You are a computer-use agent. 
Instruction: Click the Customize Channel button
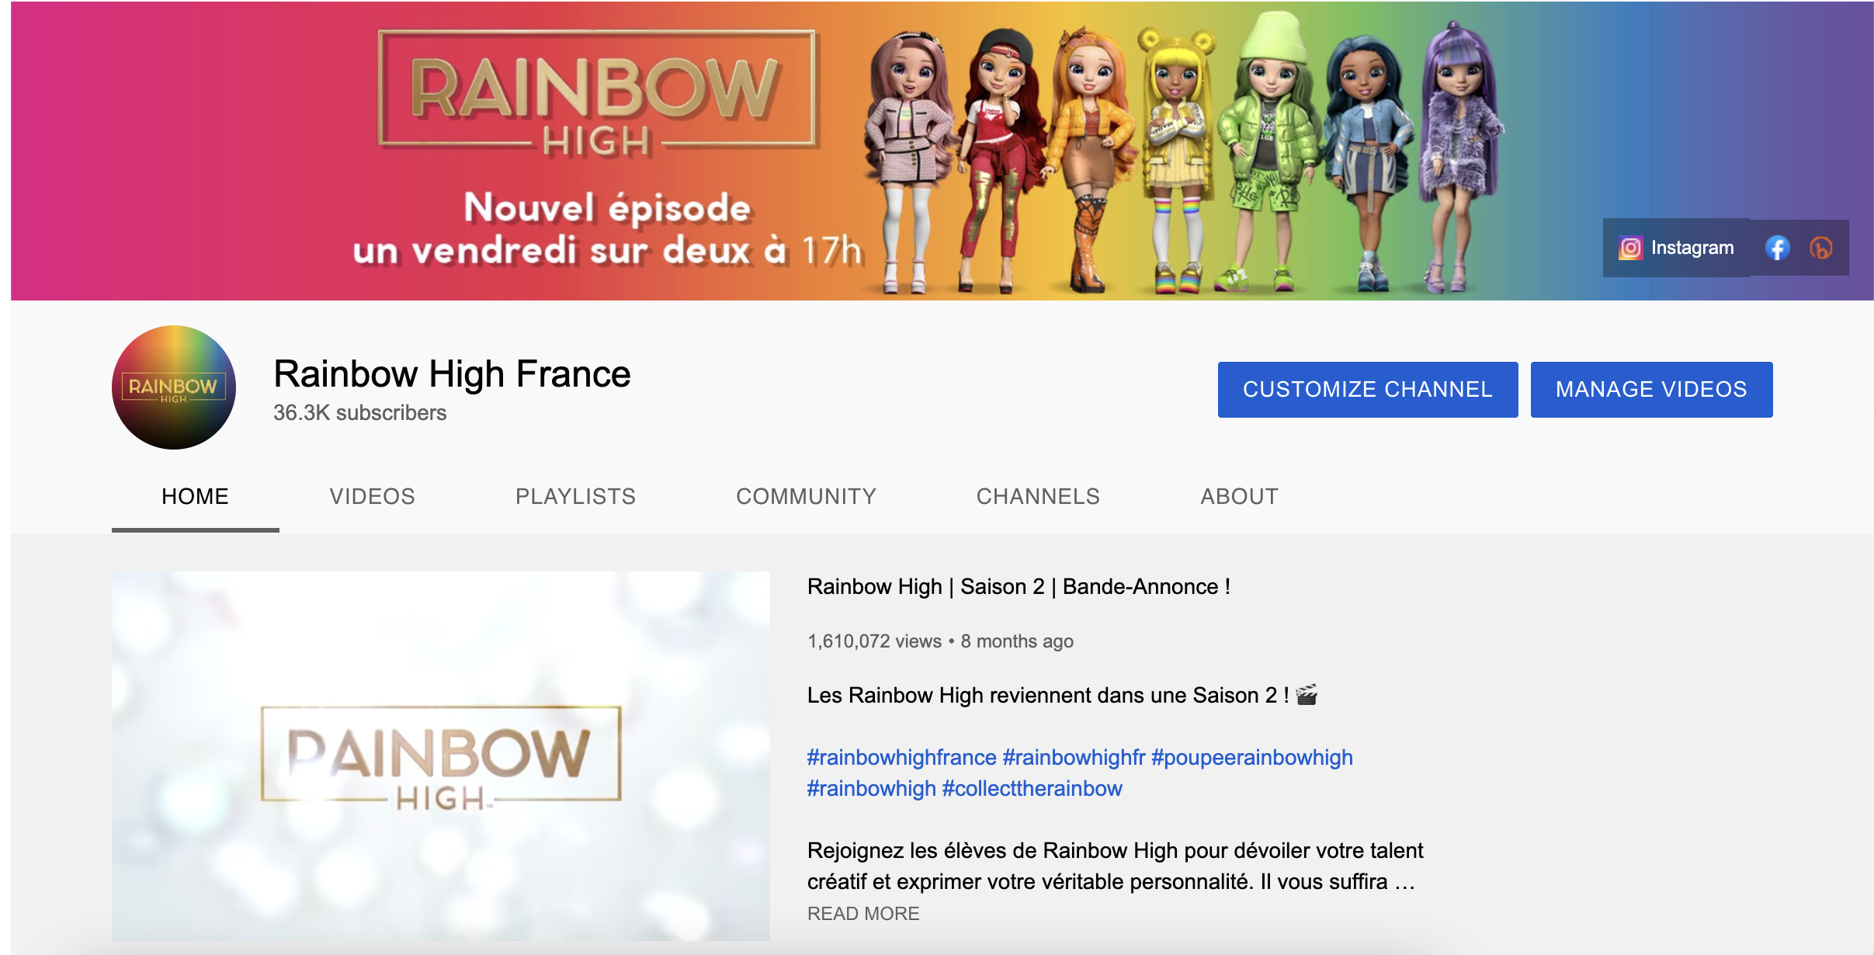pyautogui.click(x=1368, y=389)
